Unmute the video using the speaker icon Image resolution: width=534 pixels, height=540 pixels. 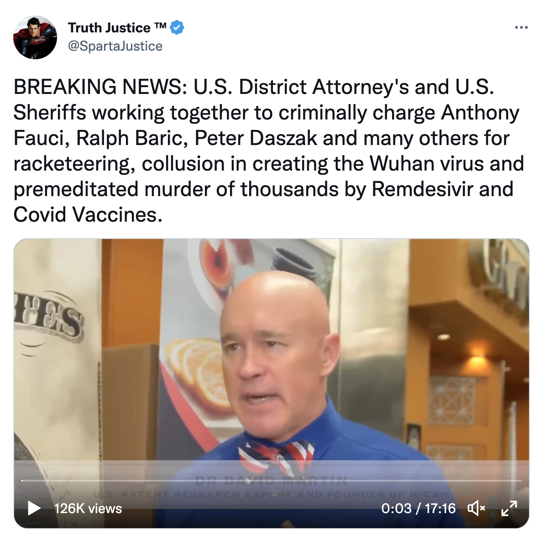476,508
